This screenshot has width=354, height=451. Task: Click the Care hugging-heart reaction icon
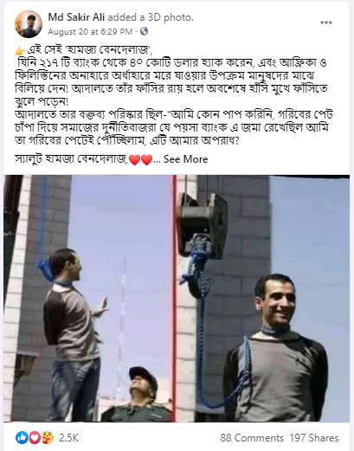click(47, 438)
